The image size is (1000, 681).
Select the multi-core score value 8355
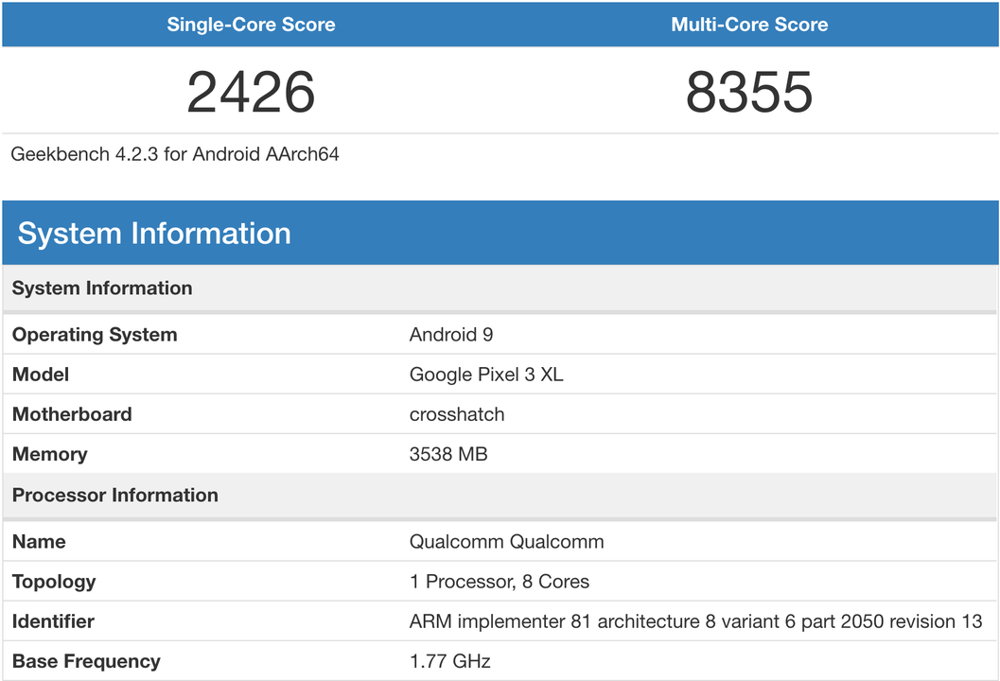point(749,92)
